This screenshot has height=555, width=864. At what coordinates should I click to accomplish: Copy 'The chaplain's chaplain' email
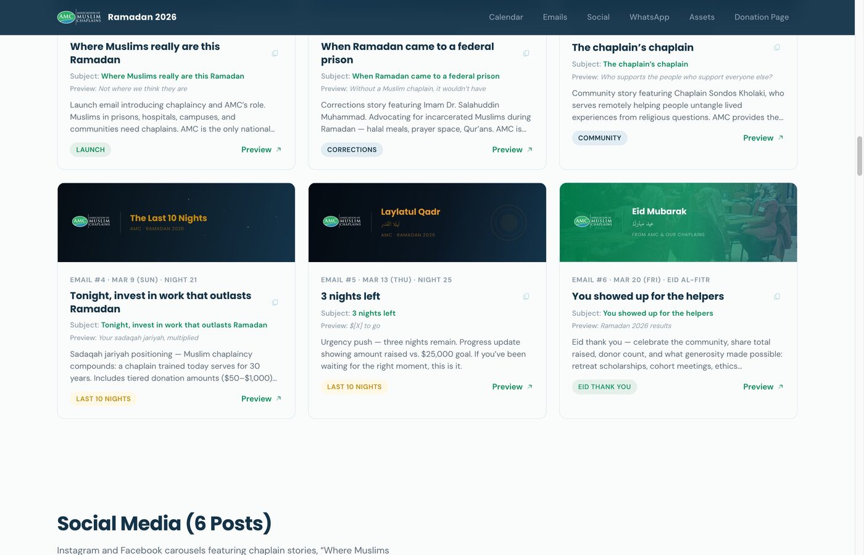pos(777,47)
